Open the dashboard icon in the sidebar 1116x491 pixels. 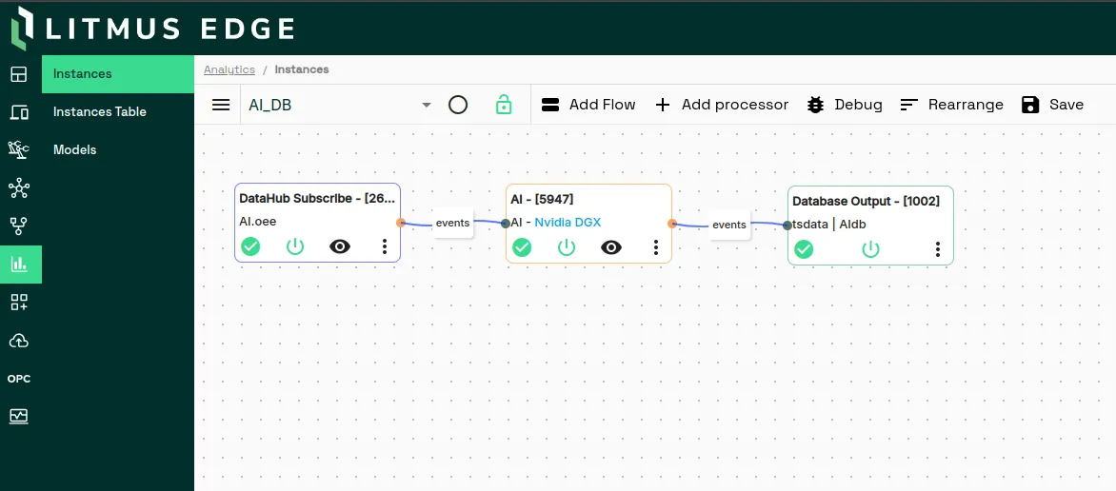[x=18, y=74]
